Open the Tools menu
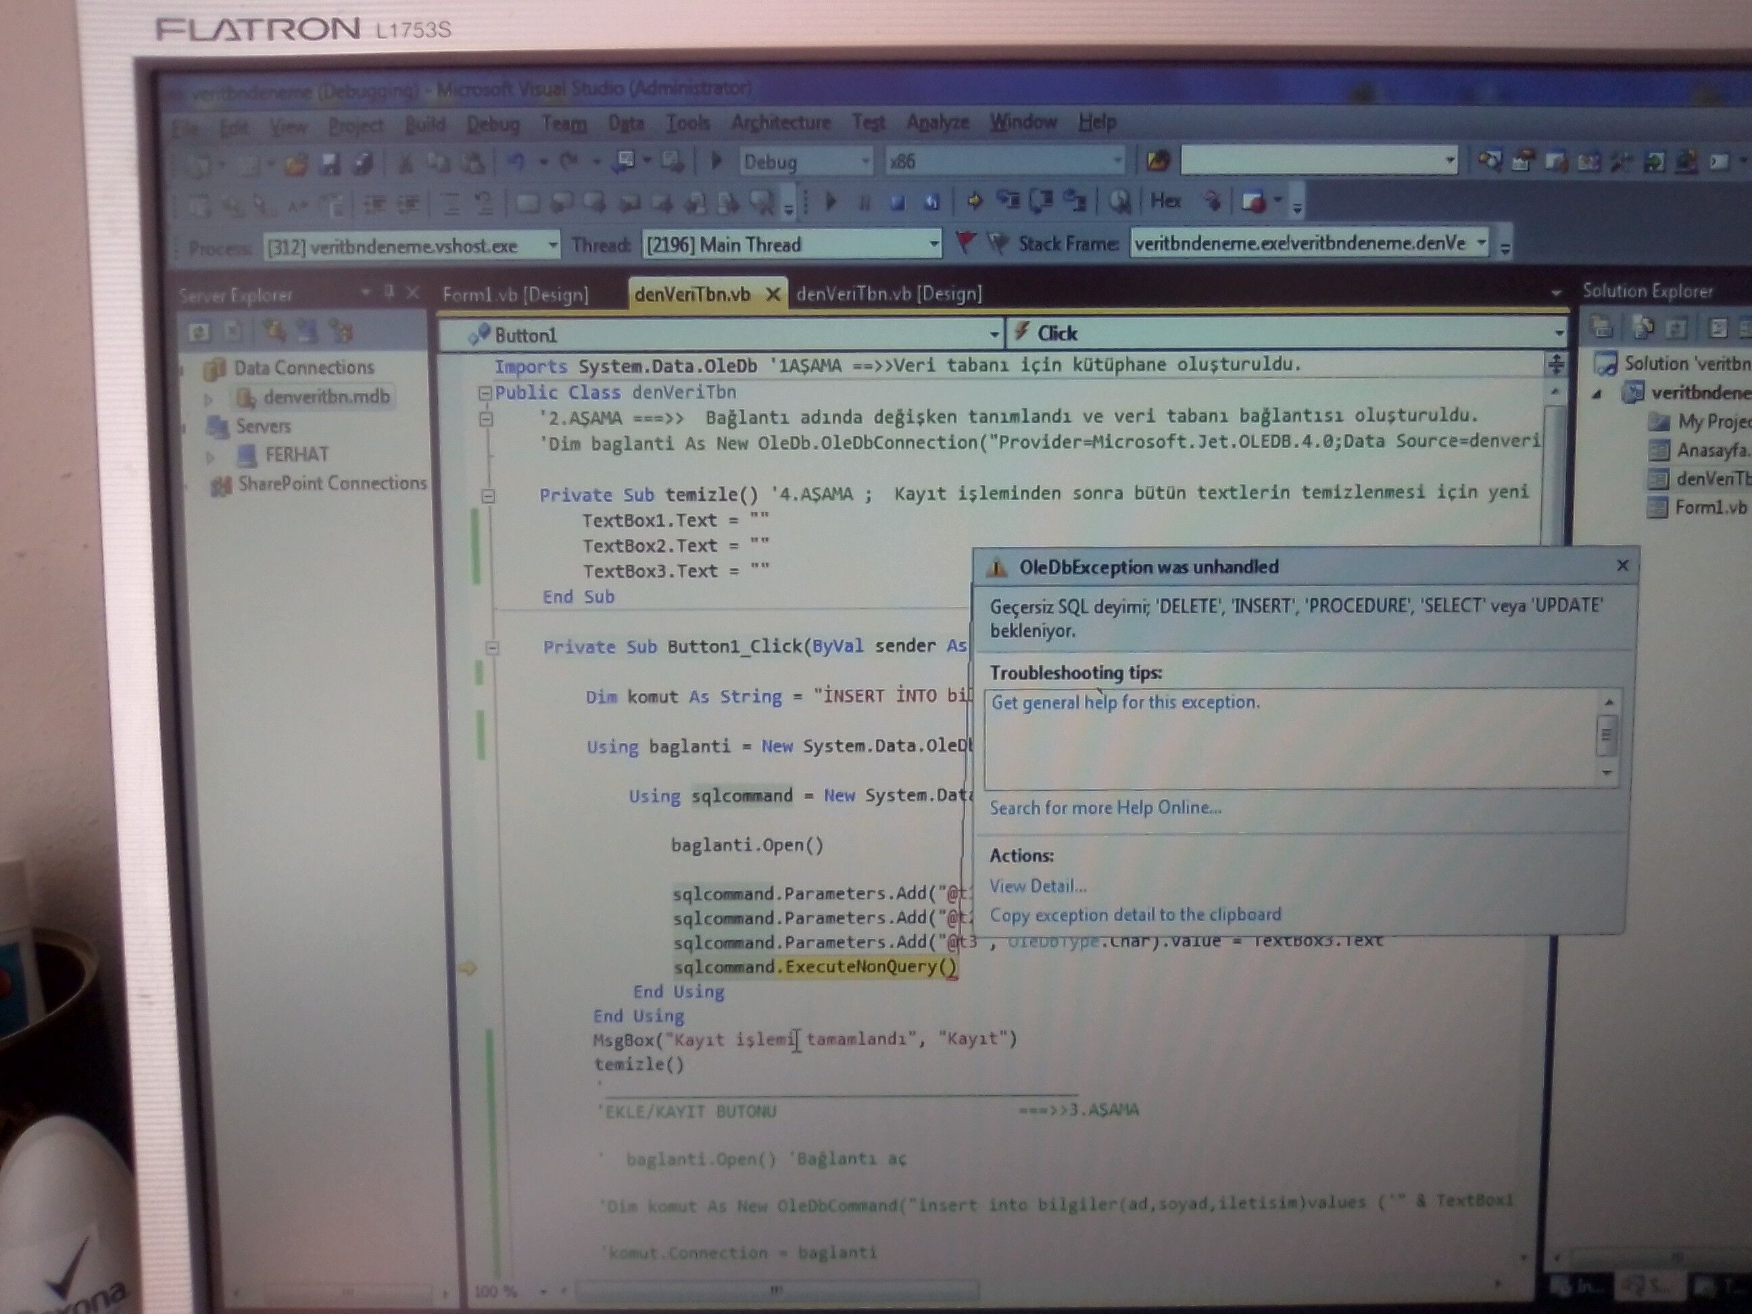Screen dimensions: 1752x1314 coord(687,123)
